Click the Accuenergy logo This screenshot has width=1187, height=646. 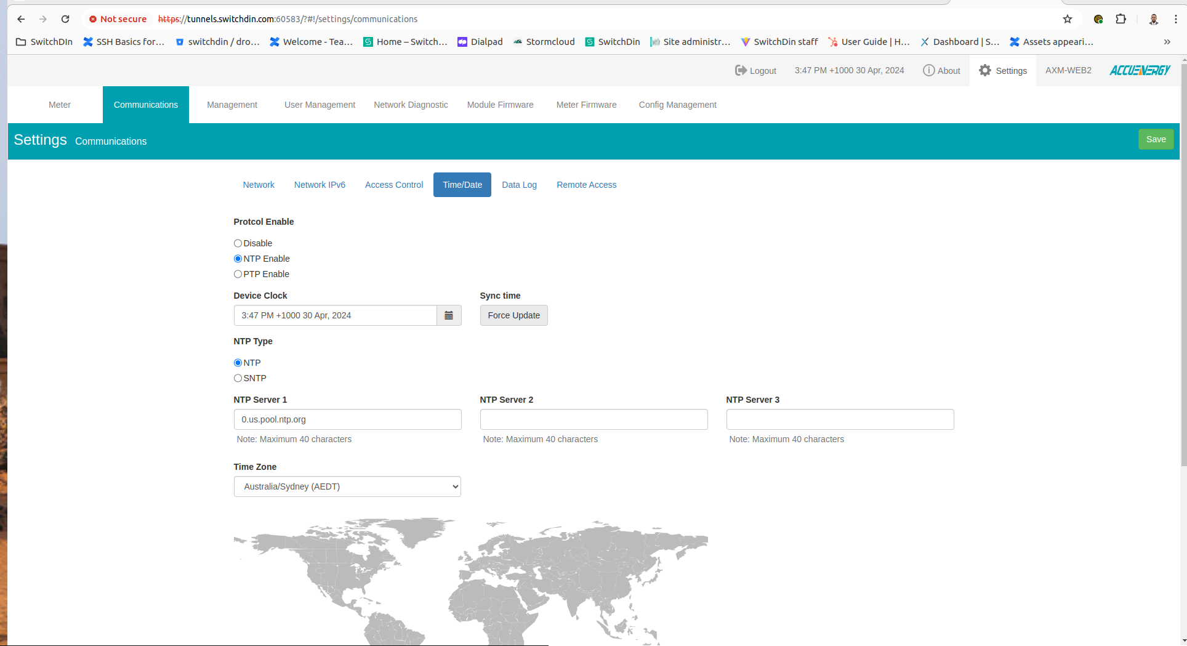pos(1140,70)
